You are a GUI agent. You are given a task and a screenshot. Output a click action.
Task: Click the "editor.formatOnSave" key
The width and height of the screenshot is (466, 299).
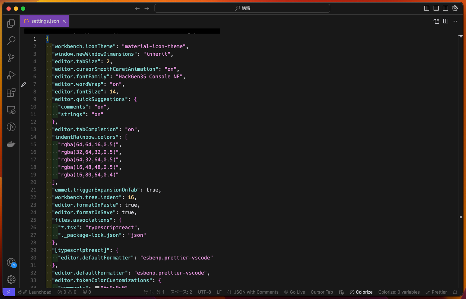84,212
